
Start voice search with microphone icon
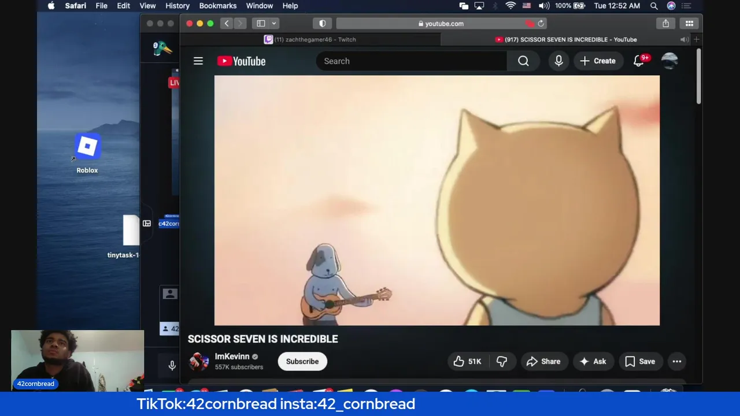[558, 61]
